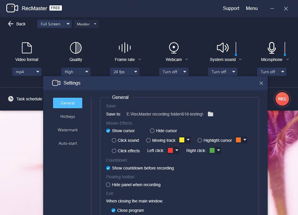Viewport: 298px width, 215px height.
Task: Open the Moving track color dropdown arrow
Action: click(x=188, y=140)
